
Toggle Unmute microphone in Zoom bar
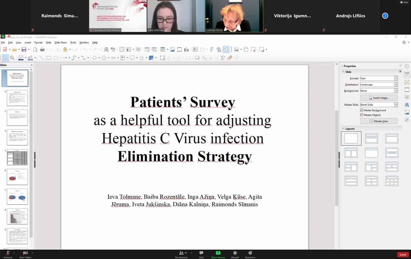[x=7, y=255]
